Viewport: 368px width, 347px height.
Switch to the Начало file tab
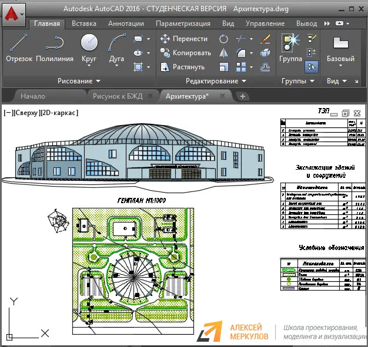(x=33, y=96)
